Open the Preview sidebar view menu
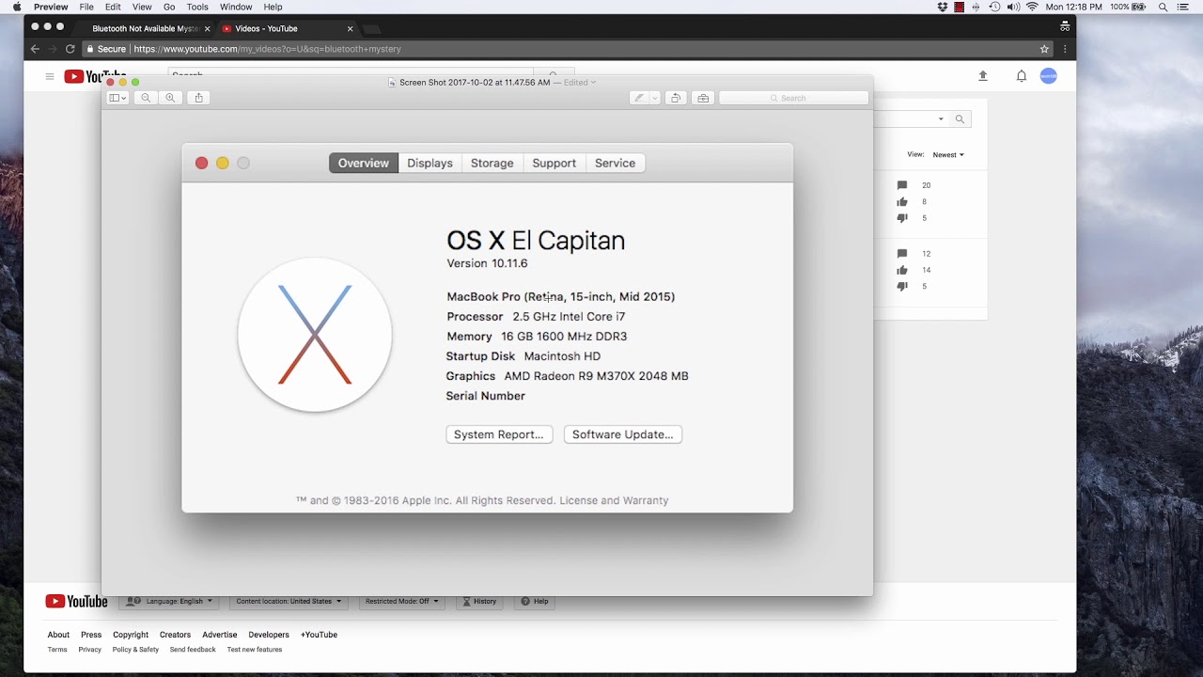The height and width of the screenshot is (677, 1203). (117, 98)
